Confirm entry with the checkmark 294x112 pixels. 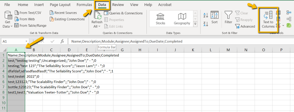pyautogui.click(x=53, y=41)
